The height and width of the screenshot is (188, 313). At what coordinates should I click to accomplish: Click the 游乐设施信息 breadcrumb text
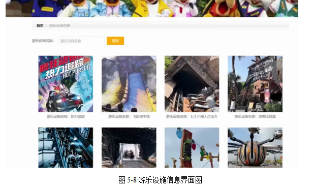[x=59, y=25]
